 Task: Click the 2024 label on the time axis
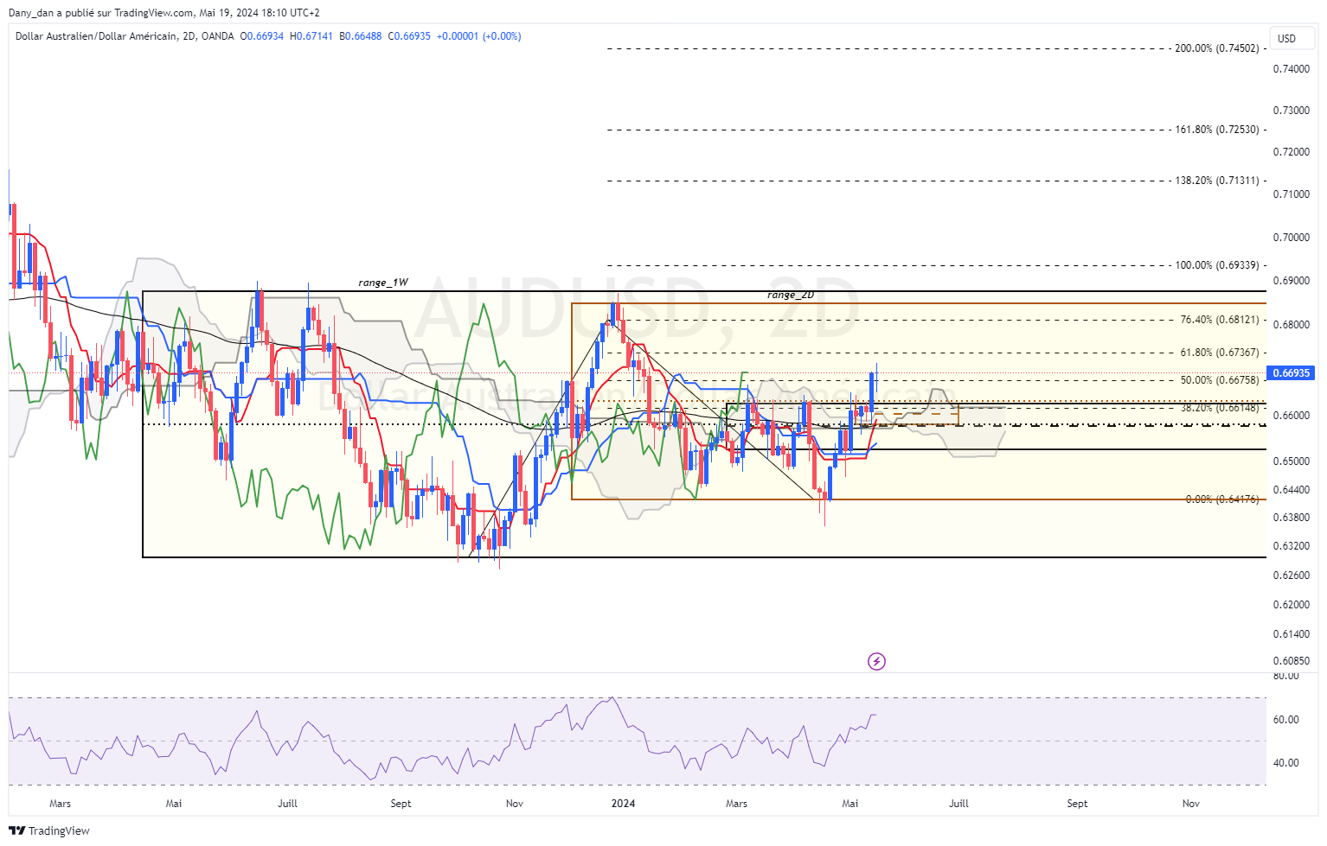623,804
